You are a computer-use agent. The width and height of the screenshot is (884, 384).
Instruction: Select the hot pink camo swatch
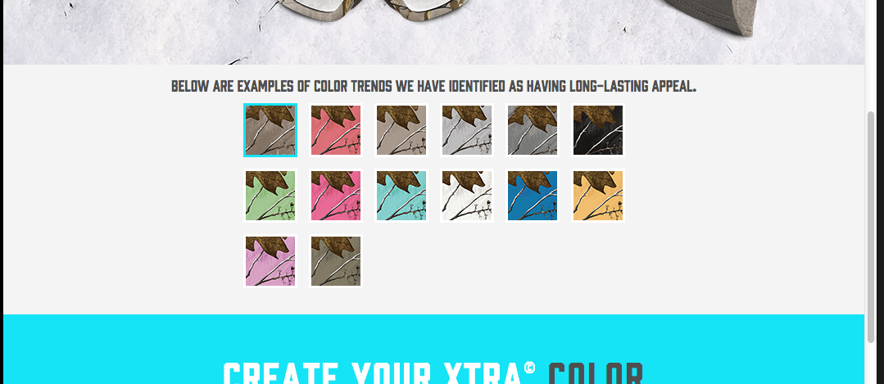pyautogui.click(x=336, y=196)
